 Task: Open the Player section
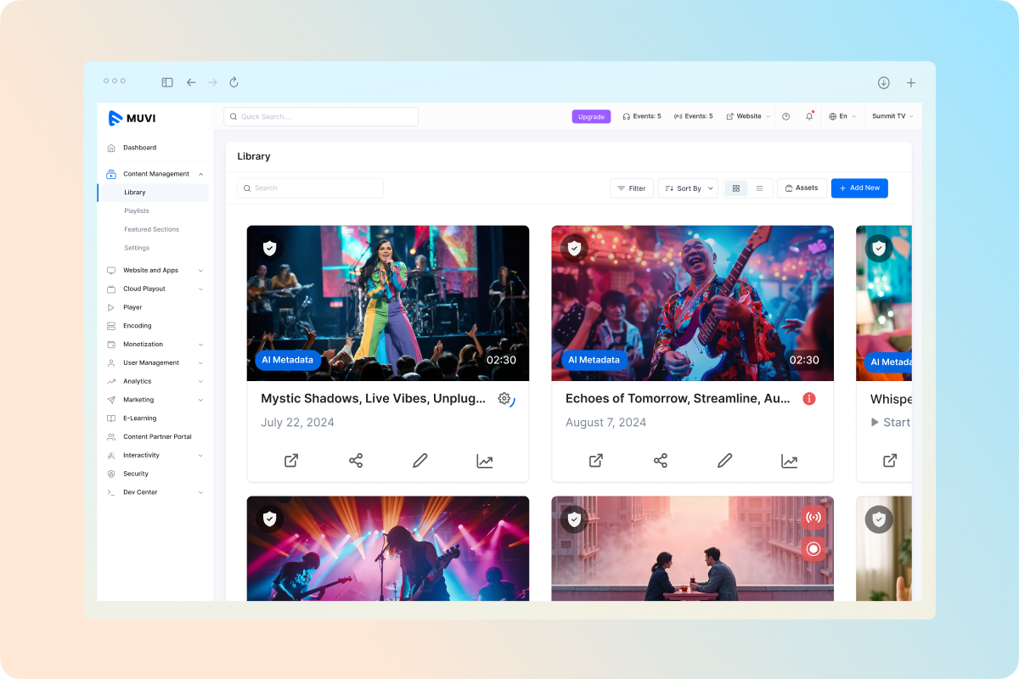(132, 307)
